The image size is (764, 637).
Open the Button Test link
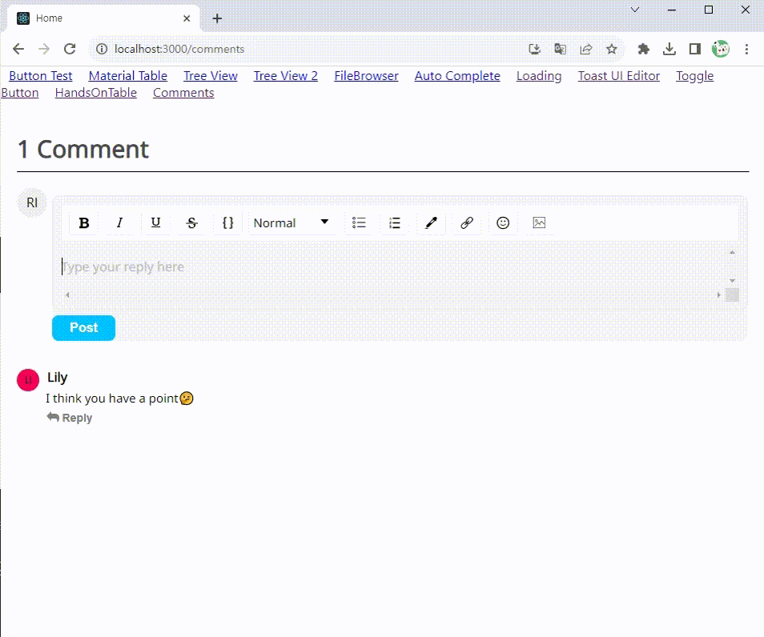click(x=40, y=76)
